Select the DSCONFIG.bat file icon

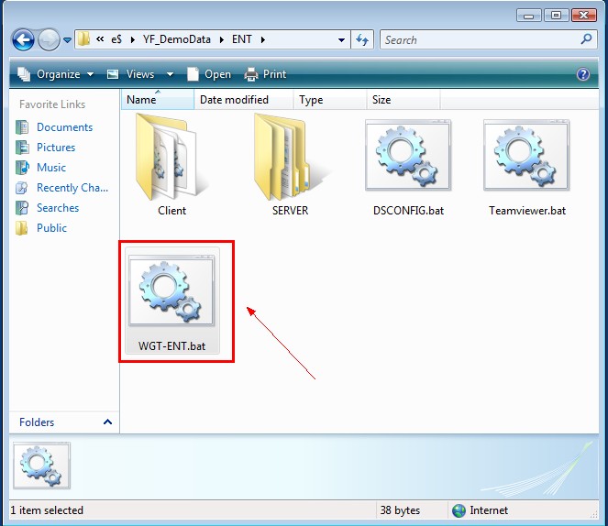407,156
